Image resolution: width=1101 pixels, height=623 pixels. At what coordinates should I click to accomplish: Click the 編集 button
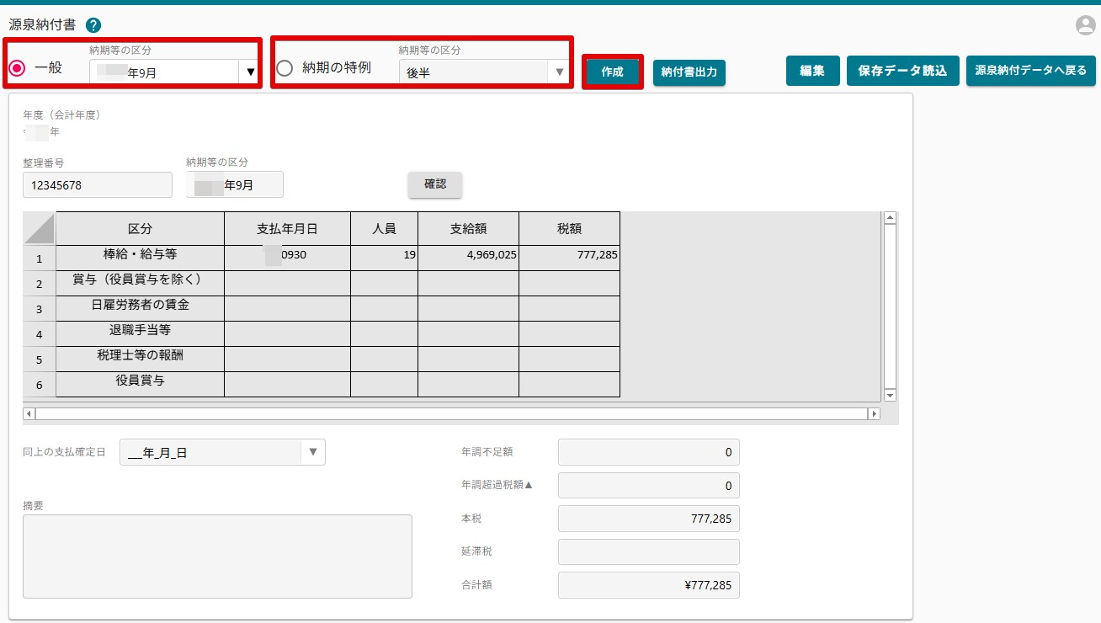coord(812,71)
